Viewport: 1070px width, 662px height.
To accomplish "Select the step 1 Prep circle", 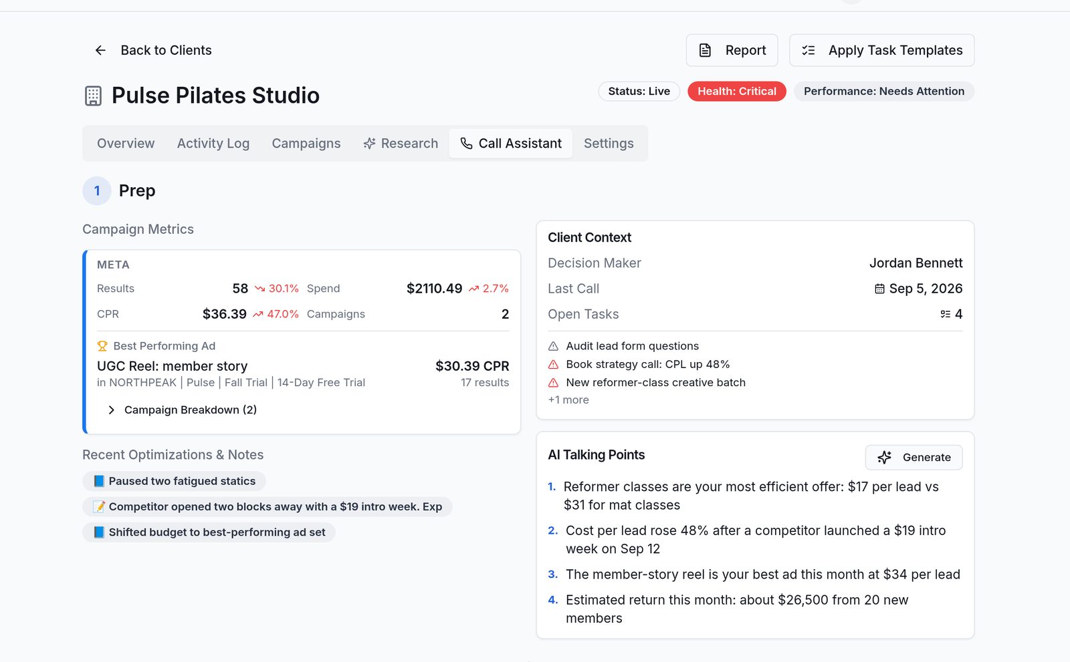I will tap(97, 191).
